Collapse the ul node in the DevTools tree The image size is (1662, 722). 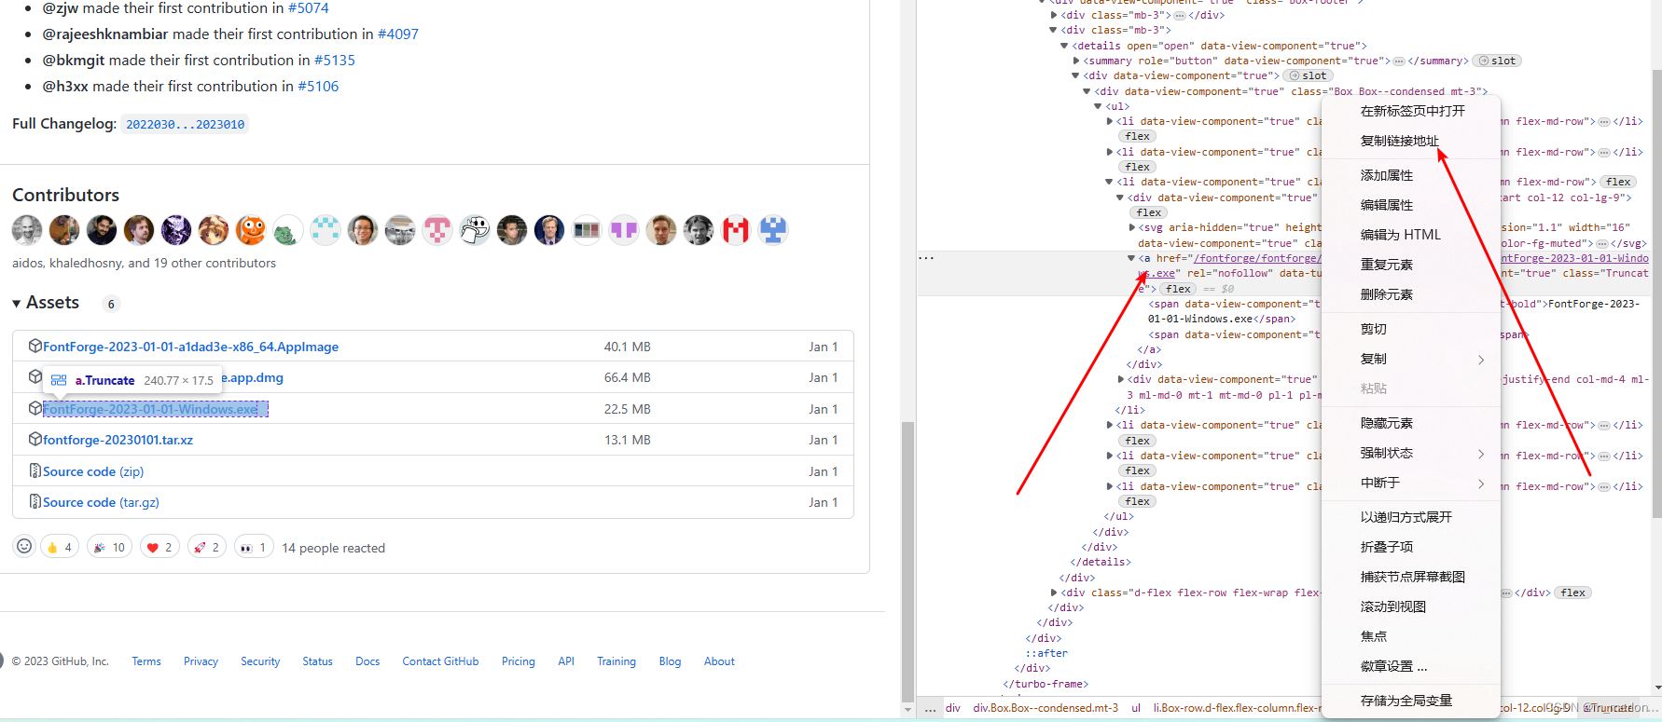coord(1098,106)
